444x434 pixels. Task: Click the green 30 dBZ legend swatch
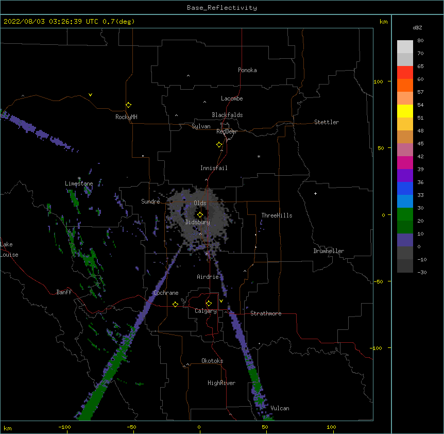pyautogui.click(x=405, y=214)
